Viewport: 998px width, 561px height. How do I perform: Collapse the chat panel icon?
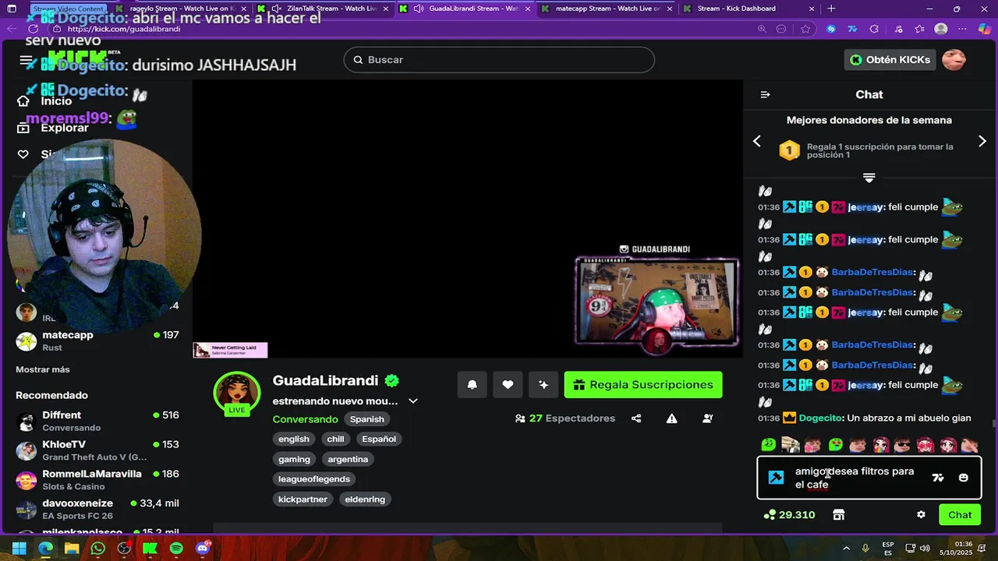(x=765, y=94)
